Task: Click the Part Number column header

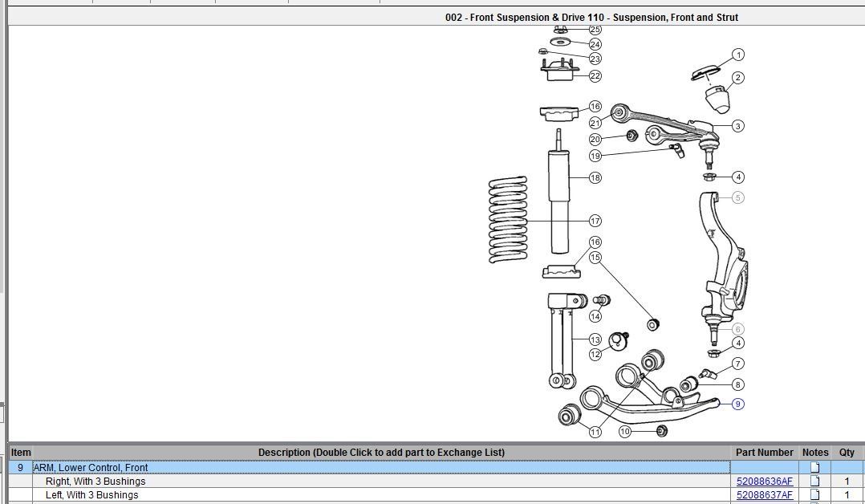Action: click(x=764, y=453)
